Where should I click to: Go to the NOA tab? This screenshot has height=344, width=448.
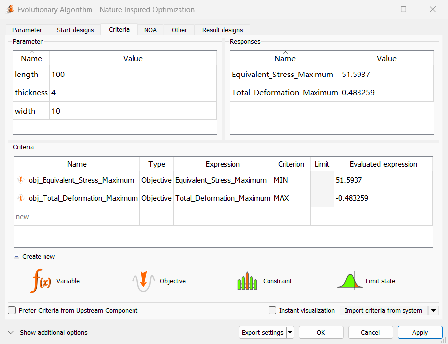tap(151, 30)
